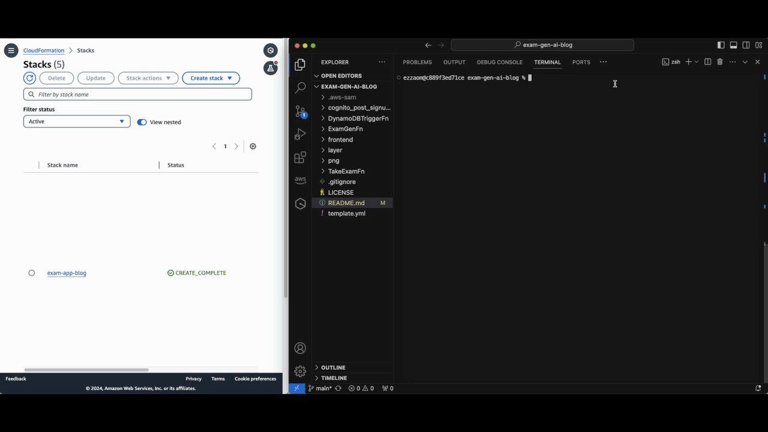The image size is (768, 432).
Task: Open notifications bell in VS Code status bar
Action: (758, 388)
